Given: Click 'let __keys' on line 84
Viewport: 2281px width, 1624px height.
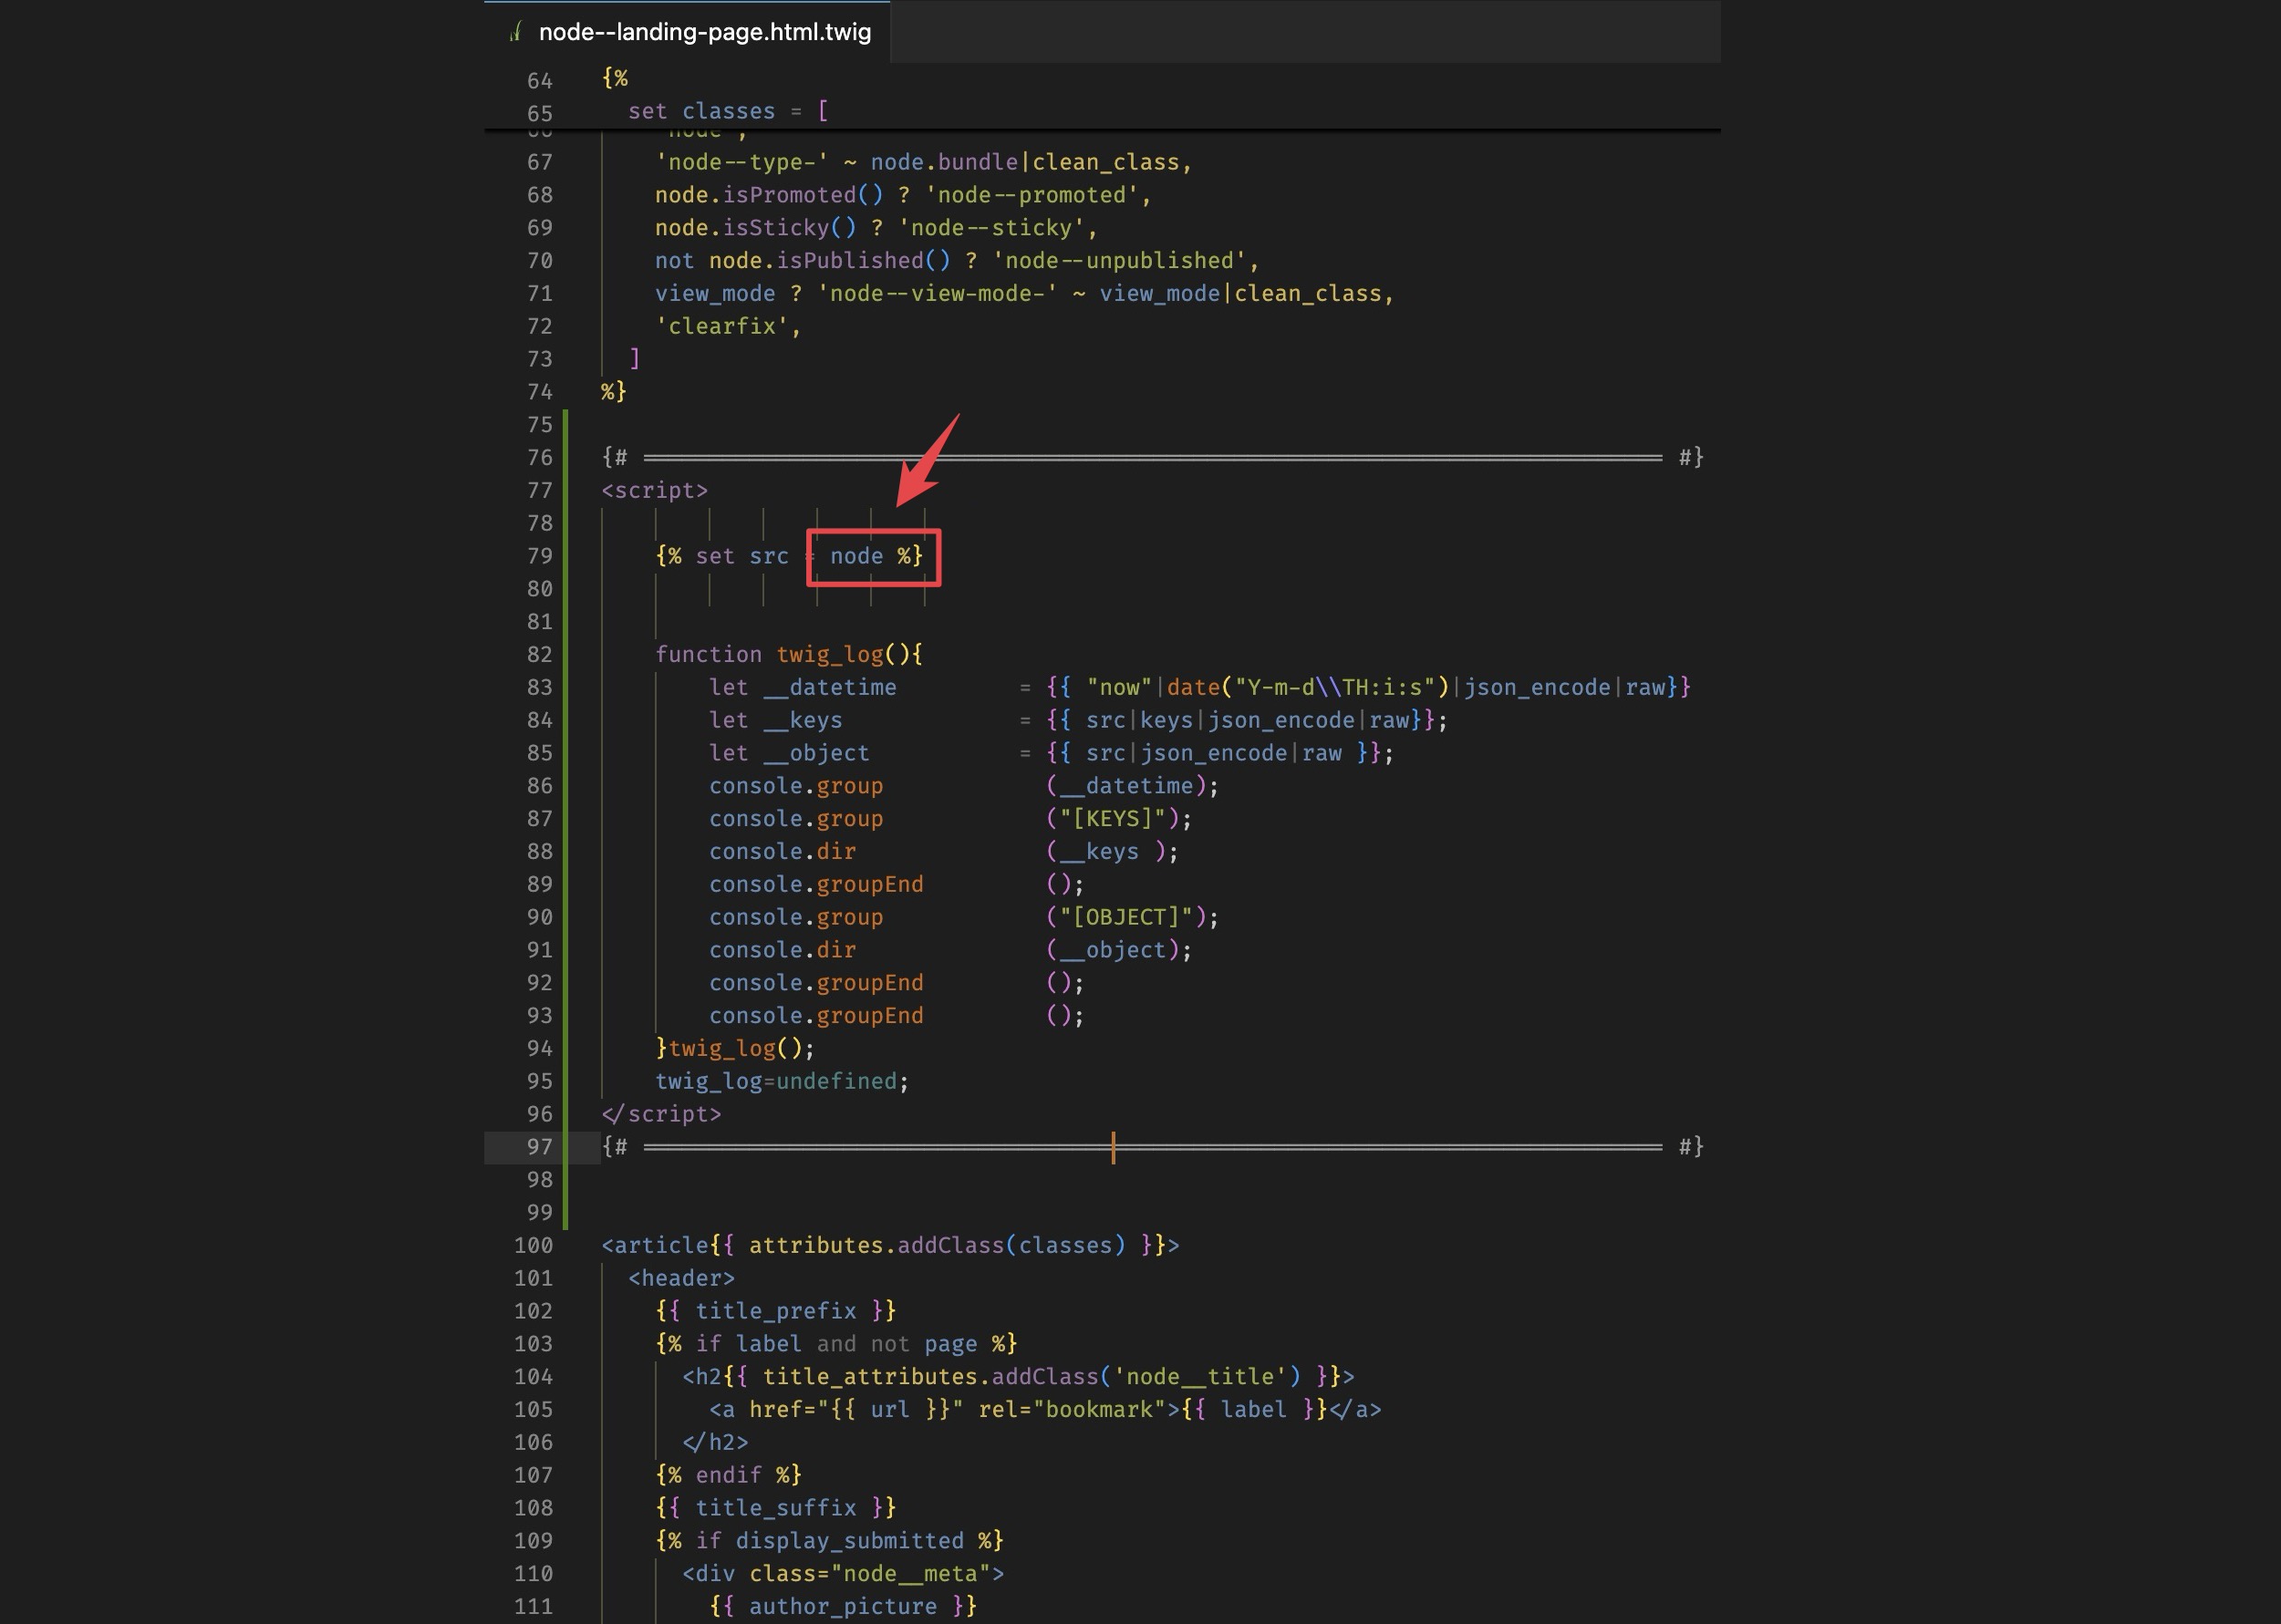Looking at the screenshot, I should pos(776,720).
